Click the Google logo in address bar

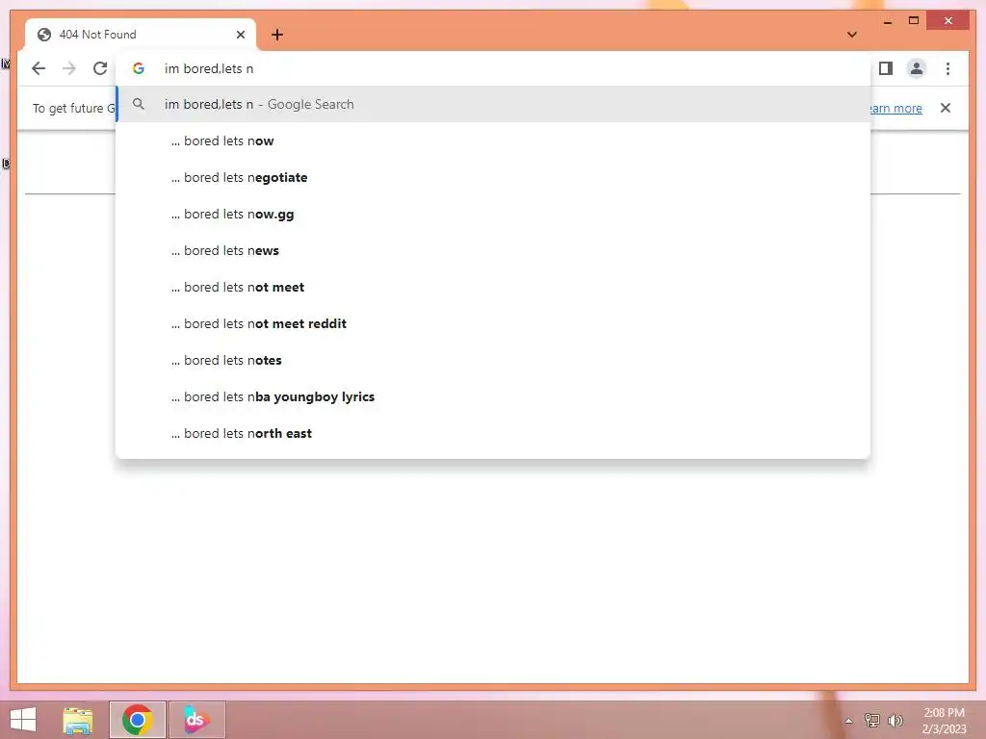click(x=139, y=68)
